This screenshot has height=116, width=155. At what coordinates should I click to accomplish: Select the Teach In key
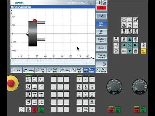pos(28,87)
